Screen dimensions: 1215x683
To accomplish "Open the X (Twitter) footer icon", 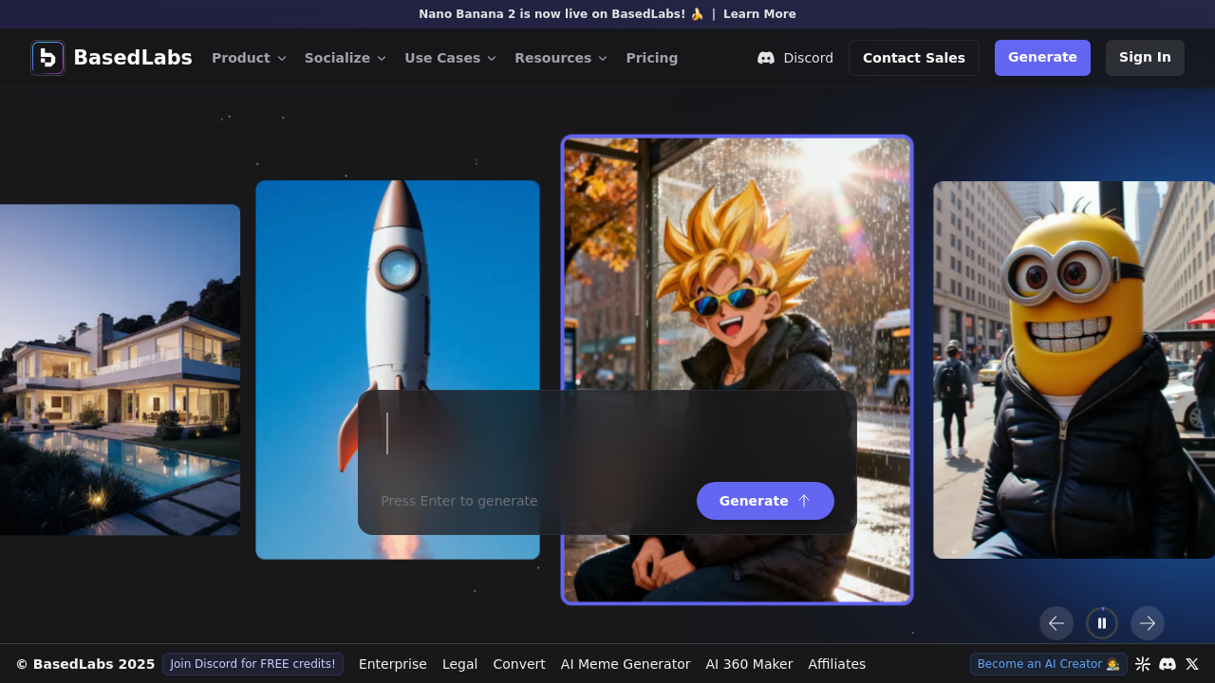I will [x=1192, y=664].
